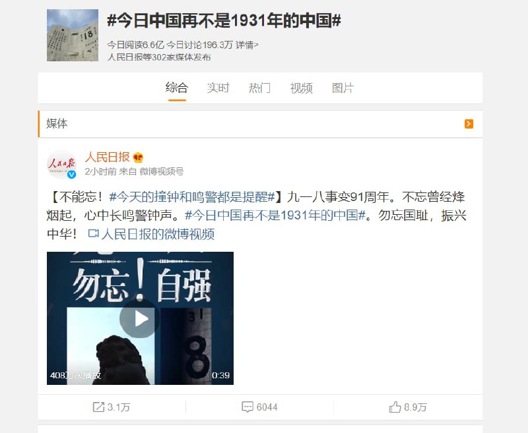Click the gold crown badge beside 人民日报
The height and width of the screenshot is (433, 528).
coord(138,158)
